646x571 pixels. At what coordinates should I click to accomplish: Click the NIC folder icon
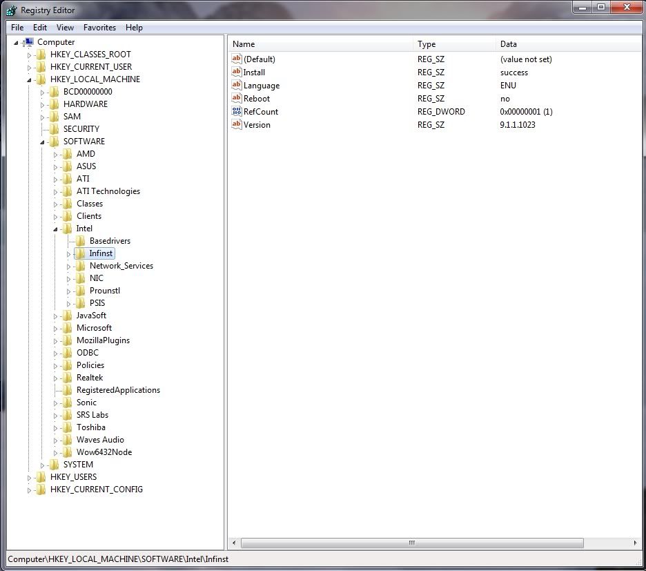tap(81, 278)
